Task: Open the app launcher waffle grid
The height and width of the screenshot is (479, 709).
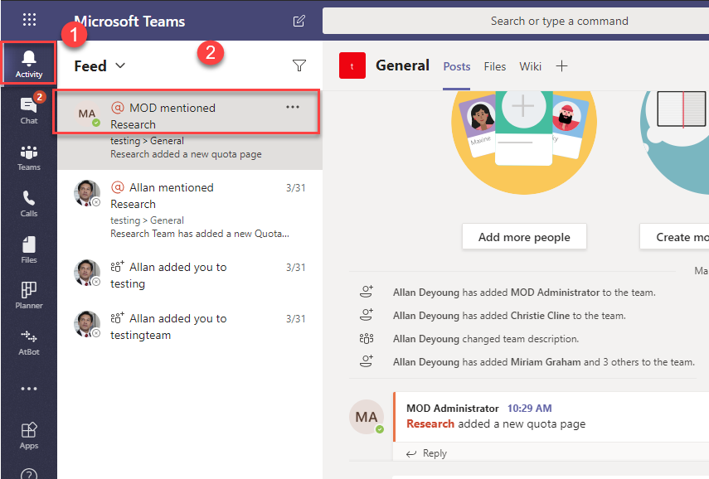Action: click(x=29, y=20)
